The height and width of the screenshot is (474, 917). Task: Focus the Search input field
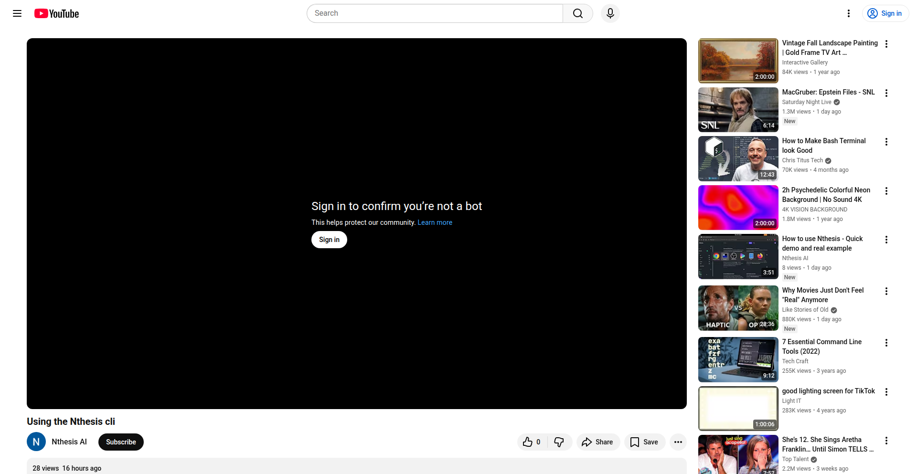click(435, 13)
